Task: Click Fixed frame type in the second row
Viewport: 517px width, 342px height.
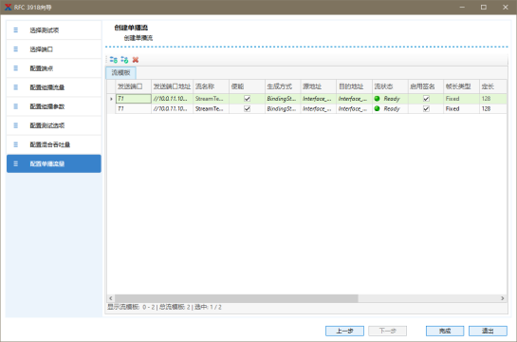Action: point(461,109)
